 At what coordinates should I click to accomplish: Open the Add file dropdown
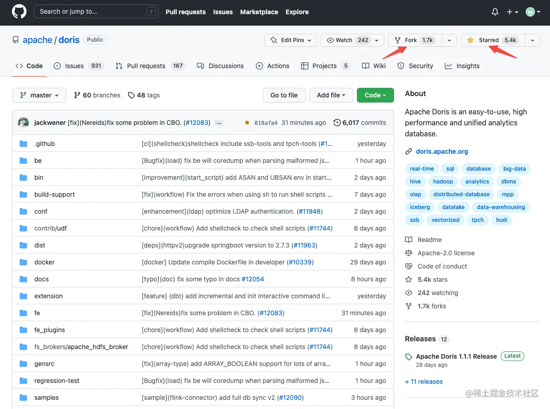[x=331, y=95]
